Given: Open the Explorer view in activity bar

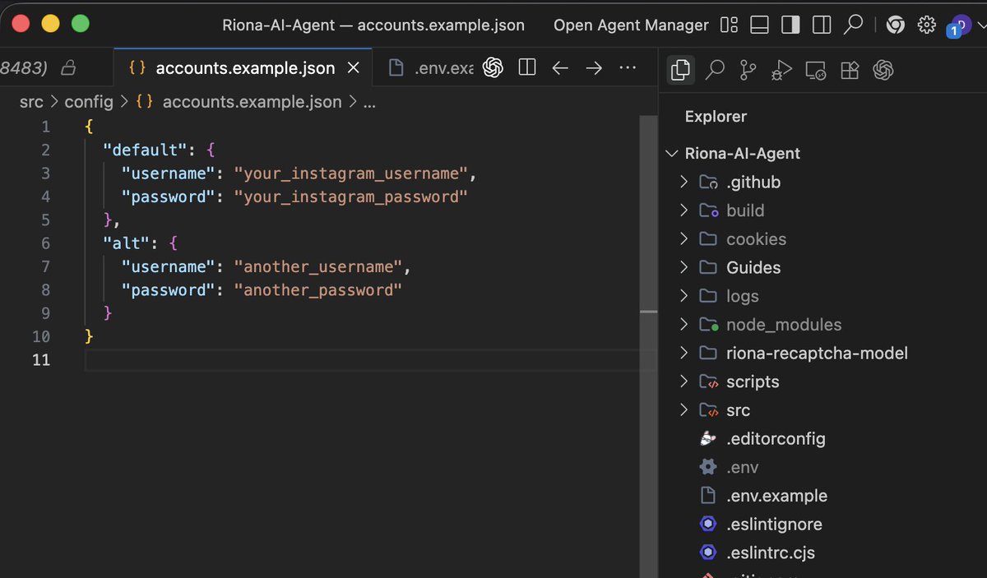Looking at the screenshot, I should tap(680, 71).
